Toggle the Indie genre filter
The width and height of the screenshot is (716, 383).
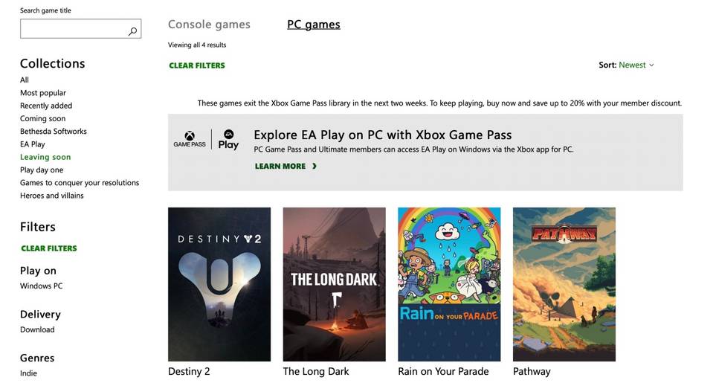point(28,373)
